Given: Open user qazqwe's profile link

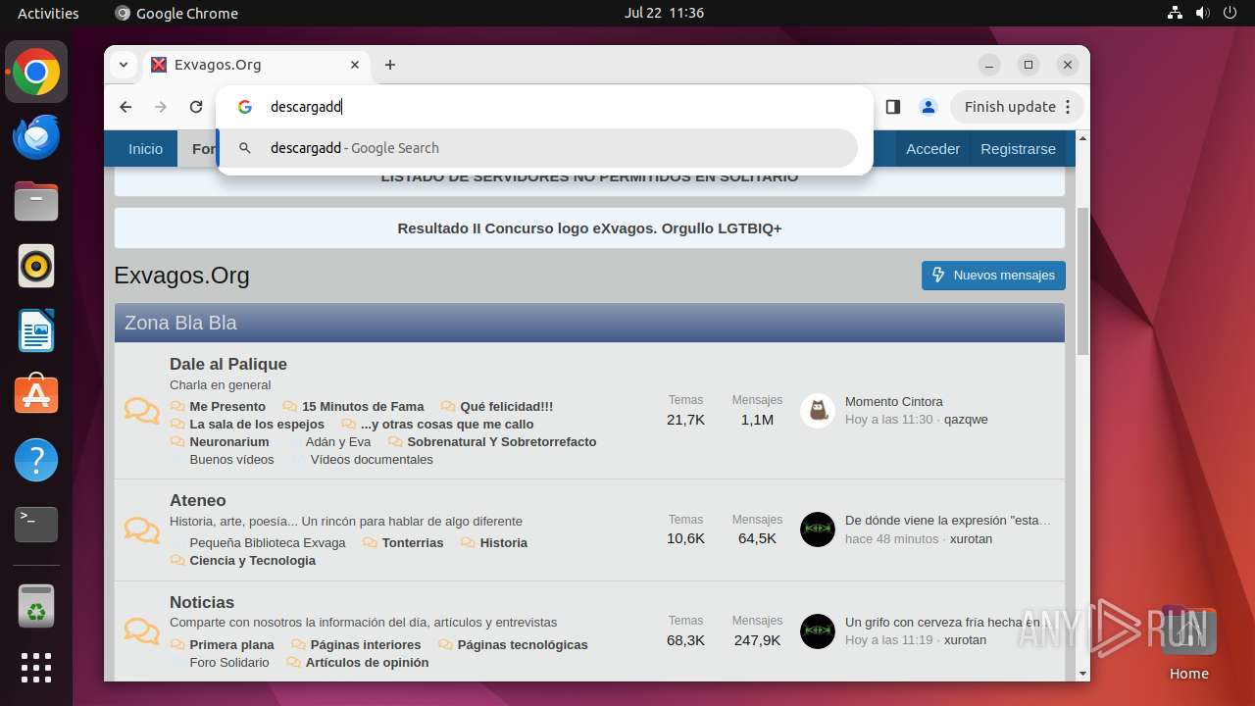Looking at the screenshot, I should tap(966, 419).
